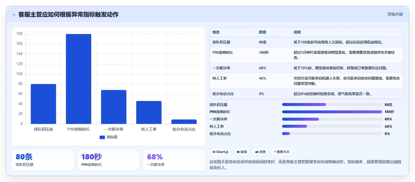Screen dimensions: 415x182
Task: Click the 一次解决率 progress bar
Action: coord(332,119)
